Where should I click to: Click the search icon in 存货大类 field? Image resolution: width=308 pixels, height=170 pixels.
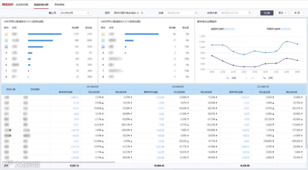click(250, 13)
